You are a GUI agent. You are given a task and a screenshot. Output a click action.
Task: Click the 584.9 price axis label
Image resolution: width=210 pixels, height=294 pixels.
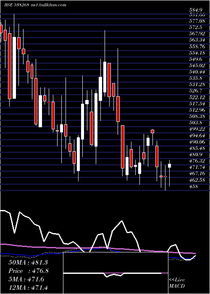tap(195, 10)
